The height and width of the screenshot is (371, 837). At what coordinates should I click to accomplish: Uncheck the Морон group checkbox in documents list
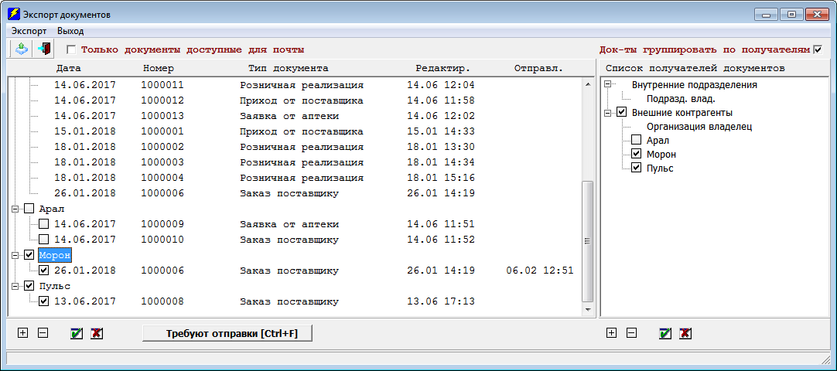coord(29,255)
